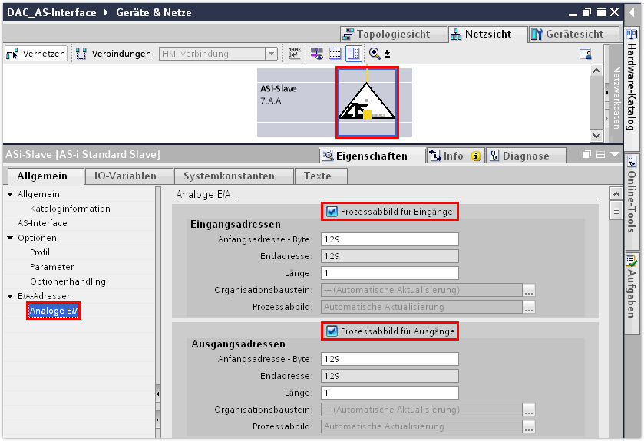
Task: Collapse the E/A-Adressen tree node
Action: 10,296
